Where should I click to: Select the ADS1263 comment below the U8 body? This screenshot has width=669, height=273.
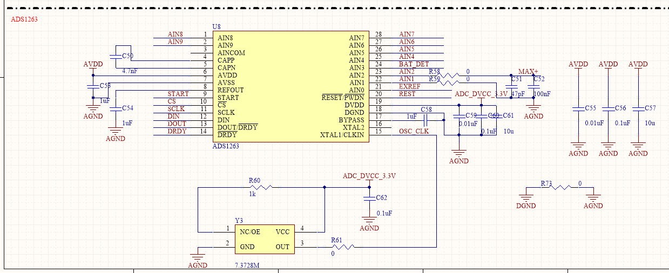tap(226, 146)
